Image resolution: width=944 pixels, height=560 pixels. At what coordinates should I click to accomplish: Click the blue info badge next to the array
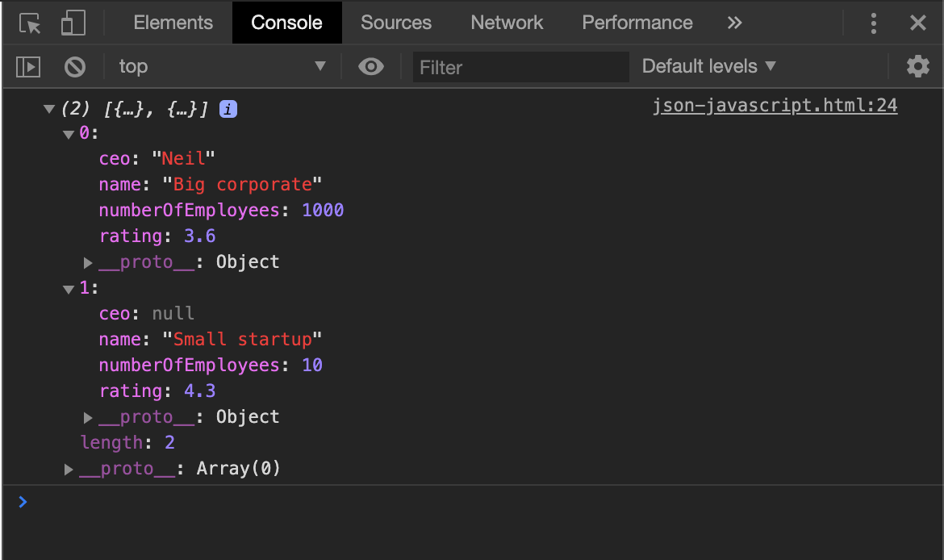tap(228, 109)
